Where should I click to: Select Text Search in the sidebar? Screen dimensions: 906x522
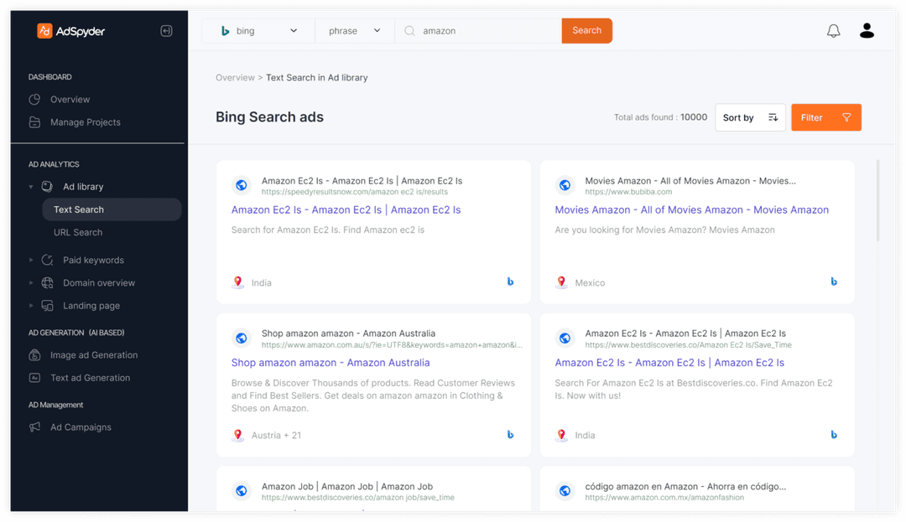[x=77, y=209]
